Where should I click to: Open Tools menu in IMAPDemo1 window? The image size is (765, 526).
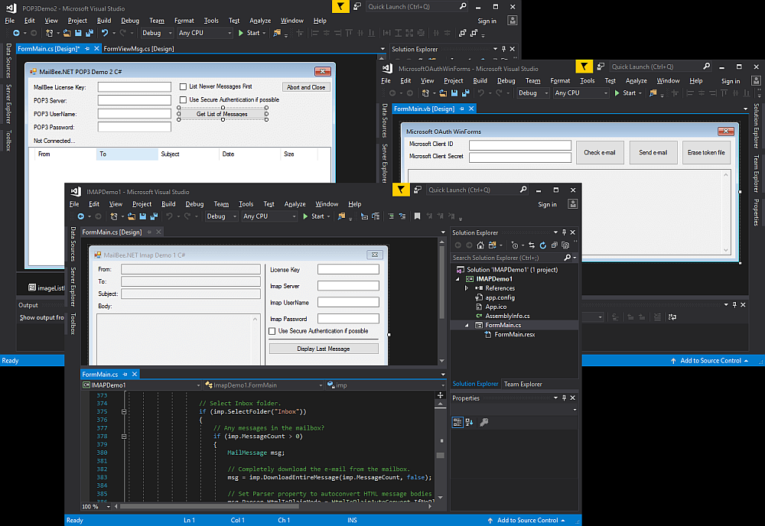pyautogui.click(x=246, y=204)
